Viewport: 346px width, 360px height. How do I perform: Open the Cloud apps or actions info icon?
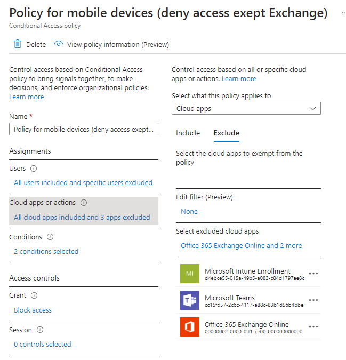click(x=84, y=203)
